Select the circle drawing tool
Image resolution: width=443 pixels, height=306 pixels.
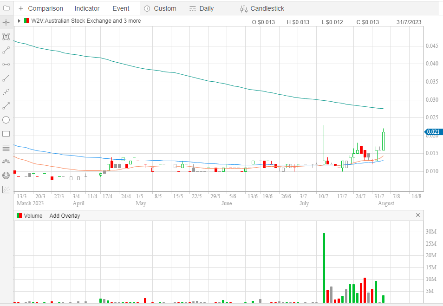tap(6, 120)
